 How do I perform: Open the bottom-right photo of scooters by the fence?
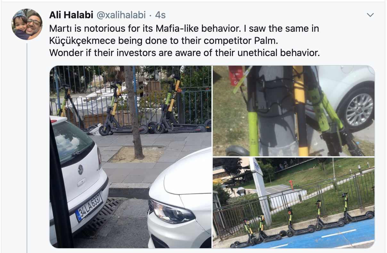[x=294, y=203]
